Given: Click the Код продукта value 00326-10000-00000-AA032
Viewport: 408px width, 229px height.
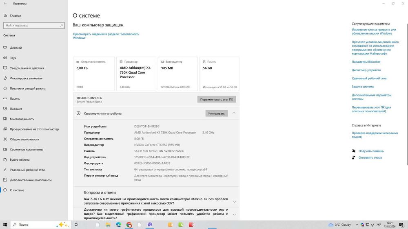Looking at the screenshot, I should pos(152,164).
